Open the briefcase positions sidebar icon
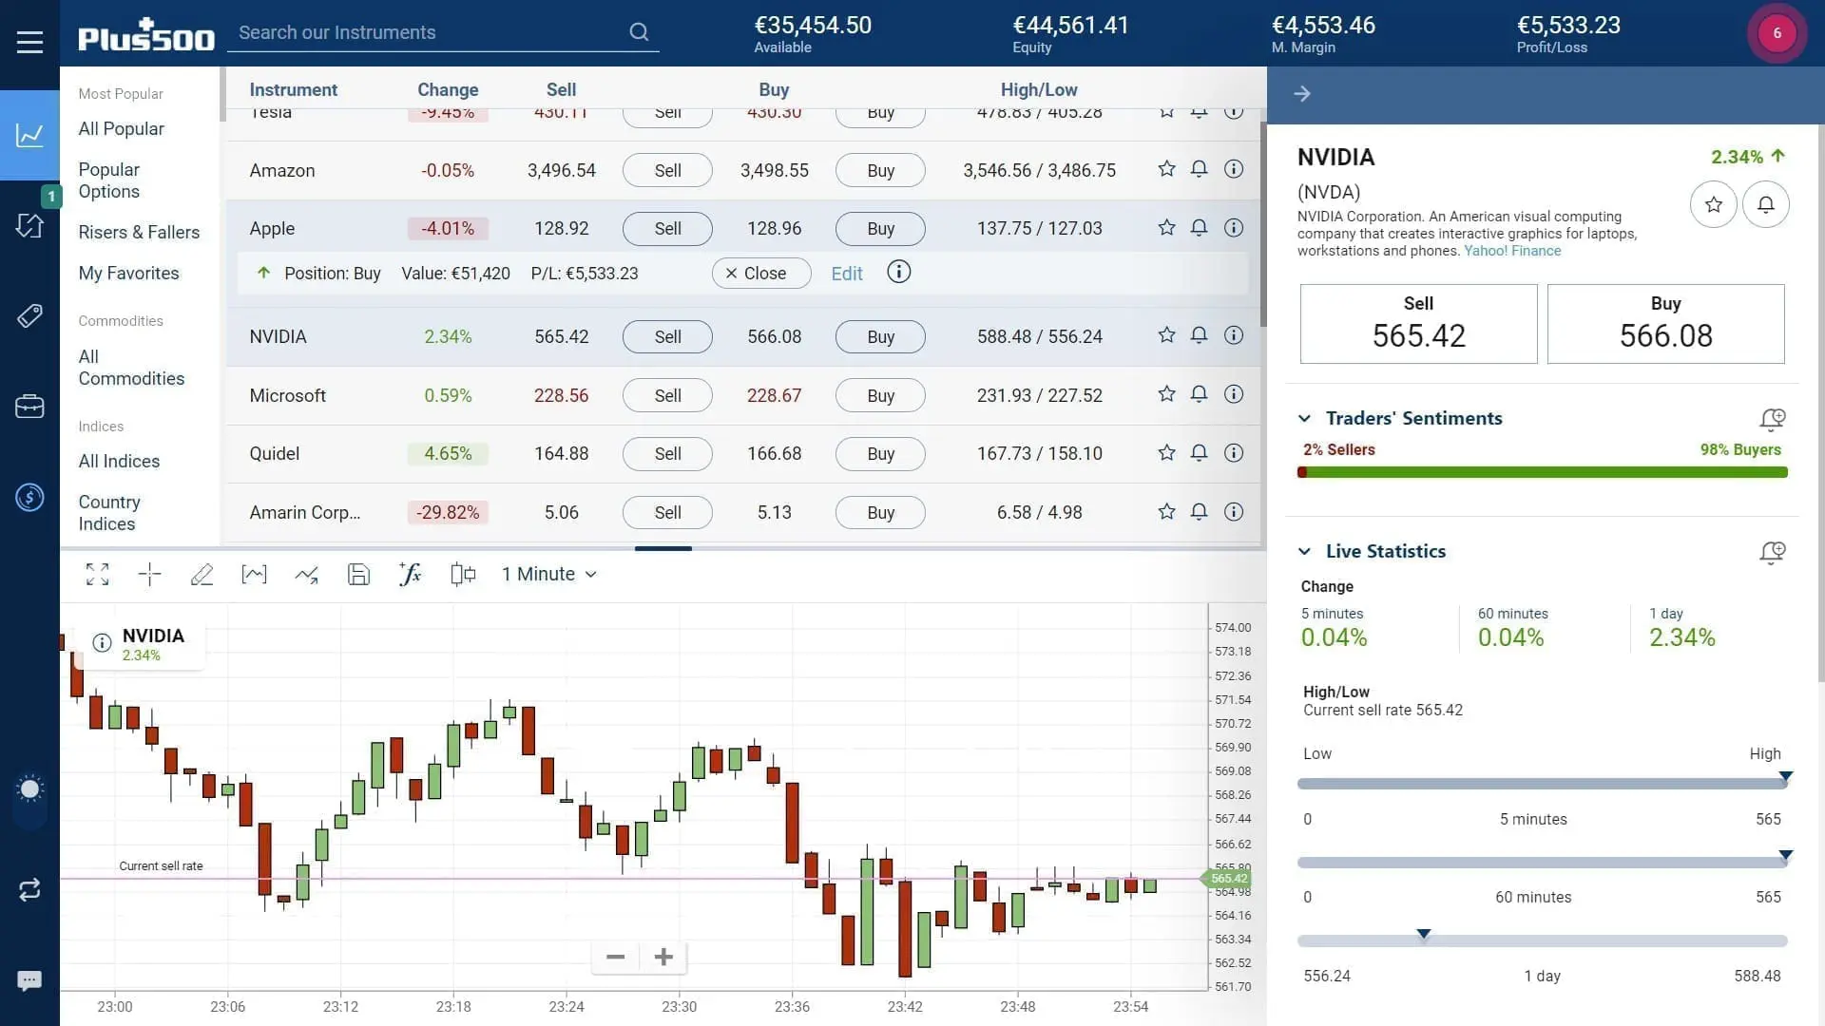The image size is (1825, 1026). 29,406
